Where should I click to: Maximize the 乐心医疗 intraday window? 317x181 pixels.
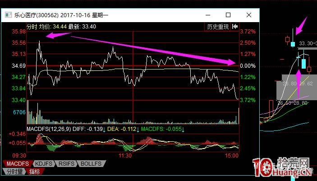tap(228, 15)
